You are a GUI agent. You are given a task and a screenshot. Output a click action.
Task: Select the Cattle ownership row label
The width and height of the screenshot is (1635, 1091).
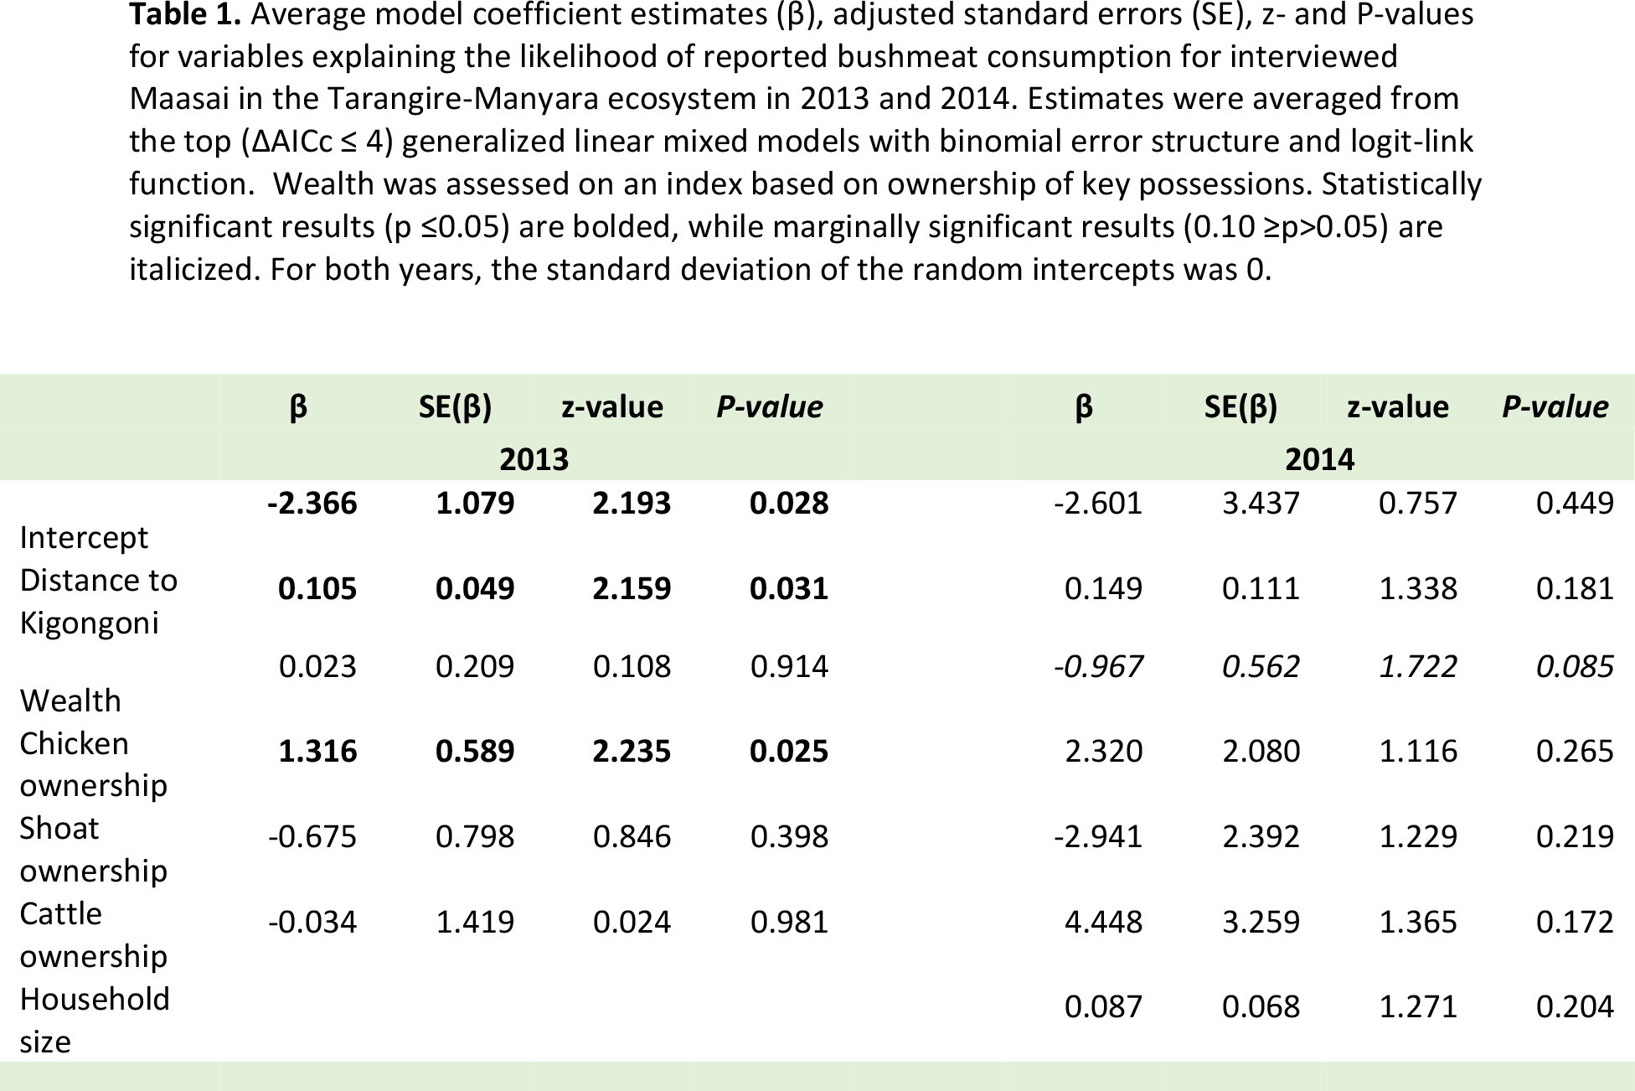click(93, 934)
